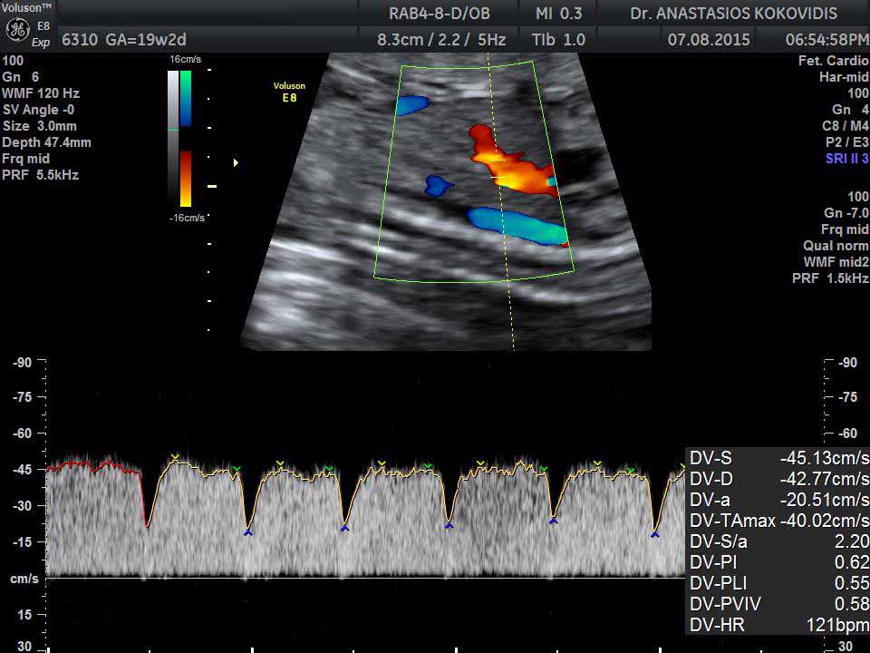Click the C8 / M4 setting
This screenshot has height=653, width=870.
pos(845,126)
